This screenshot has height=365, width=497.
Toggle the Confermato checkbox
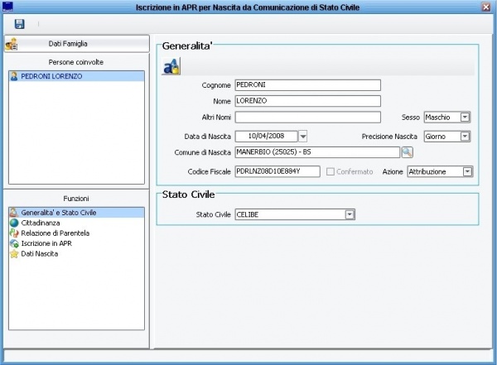[x=331, y=171]
